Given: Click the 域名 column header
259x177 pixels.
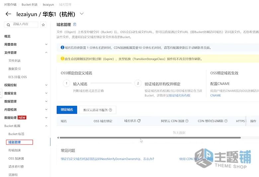Looking at the screenshot, I should [64, 121].
